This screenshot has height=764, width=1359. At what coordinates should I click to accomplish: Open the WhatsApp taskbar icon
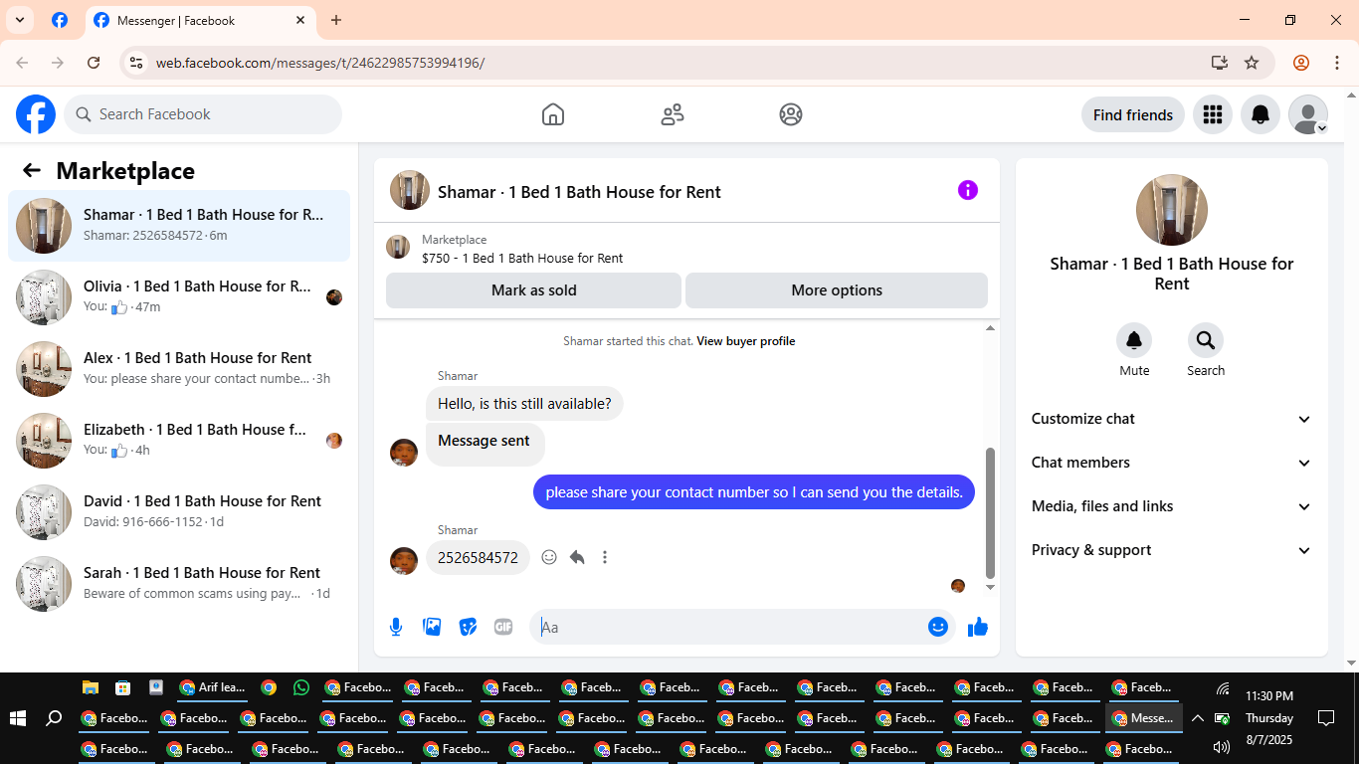[301, 687]
